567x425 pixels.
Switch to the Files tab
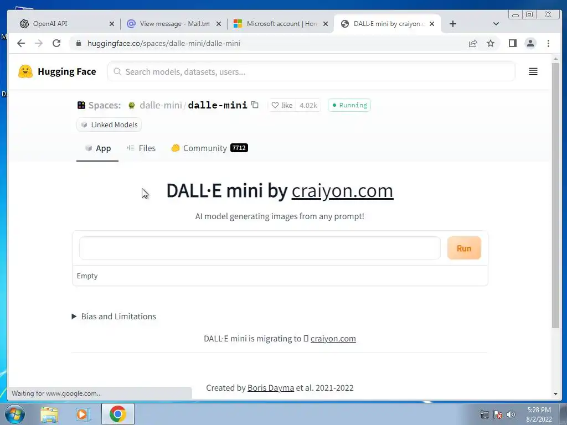(x=141, y=148)
